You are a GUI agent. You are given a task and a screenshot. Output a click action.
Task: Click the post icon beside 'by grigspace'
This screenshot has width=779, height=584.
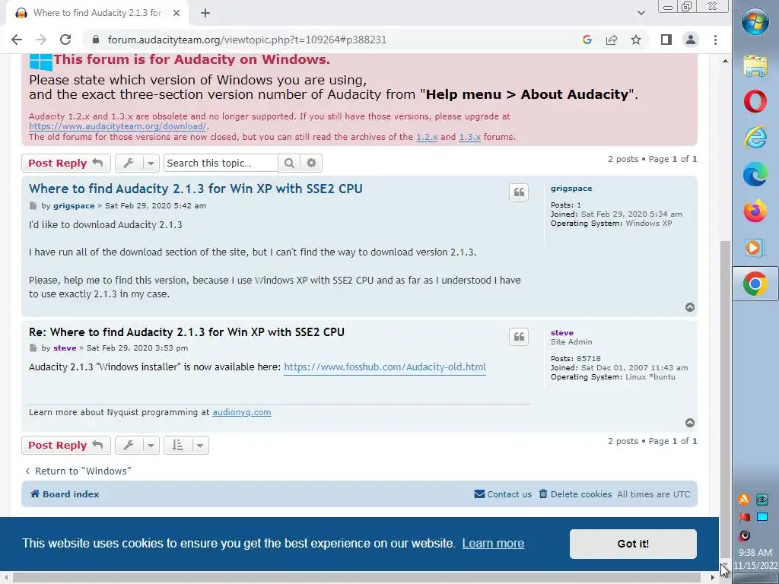coord(33,205)
